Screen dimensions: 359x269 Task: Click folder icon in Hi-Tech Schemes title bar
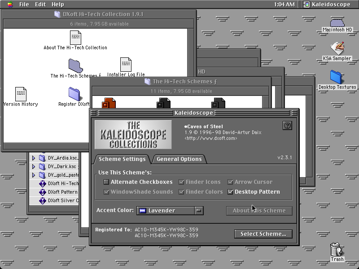[148, 82]
